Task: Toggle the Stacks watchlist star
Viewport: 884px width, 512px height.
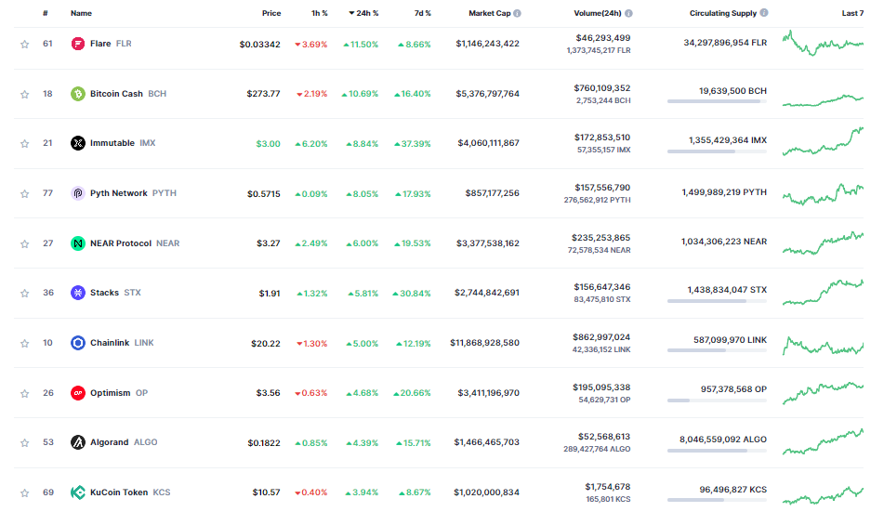Action: (x=25, y=294)
